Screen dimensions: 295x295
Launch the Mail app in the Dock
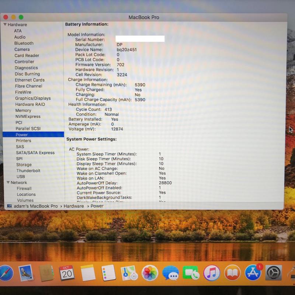[x=26, y=273]
